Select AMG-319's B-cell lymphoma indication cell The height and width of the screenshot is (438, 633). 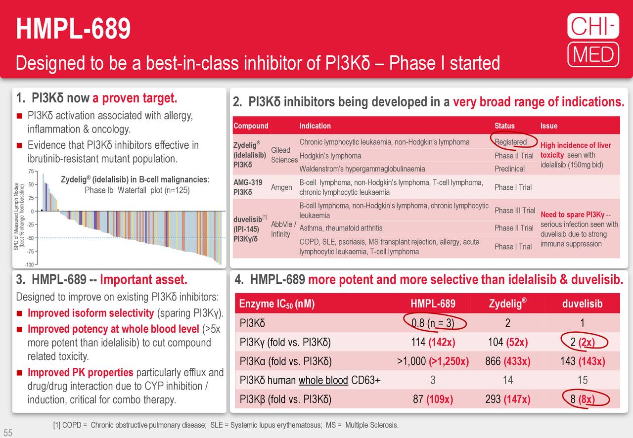point(391,187)
